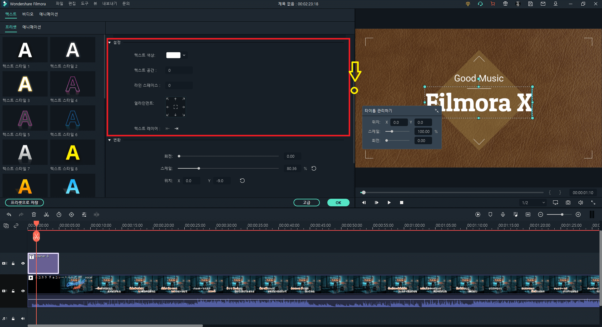
Task: Open the 도구 menu
Action: (x=84, y=3)
